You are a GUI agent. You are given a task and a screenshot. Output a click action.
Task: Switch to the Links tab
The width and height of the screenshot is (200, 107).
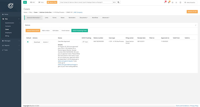coord(47,18)
